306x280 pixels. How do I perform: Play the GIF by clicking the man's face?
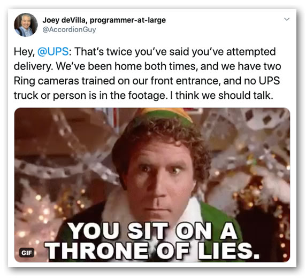pyautogui.click(x=159, y=175)
